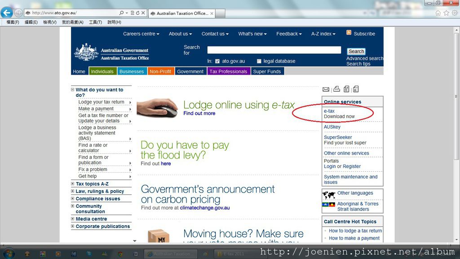Open the blank new tab button
The image size is (460, 259).
[220, 13]
